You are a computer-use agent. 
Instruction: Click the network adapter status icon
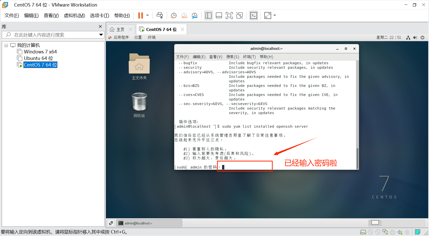tap(385, 232)
